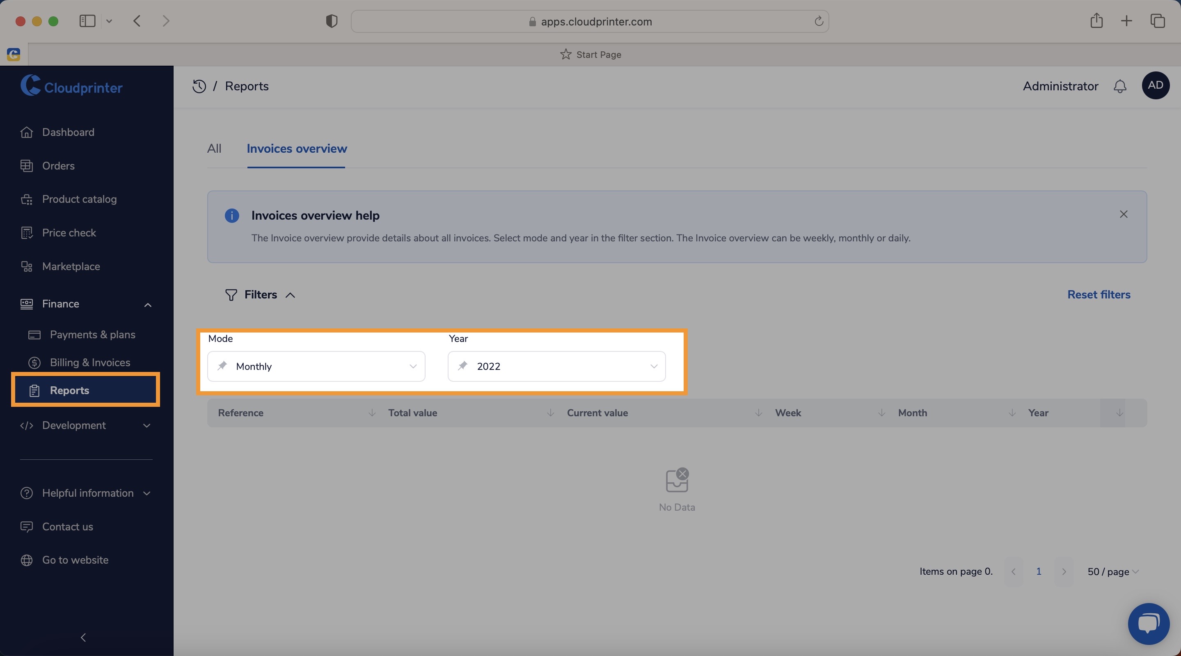Click the Safari address bar

590,21
